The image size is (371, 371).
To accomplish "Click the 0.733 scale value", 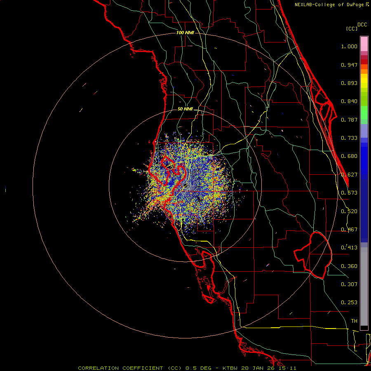I will pos(349,138).
